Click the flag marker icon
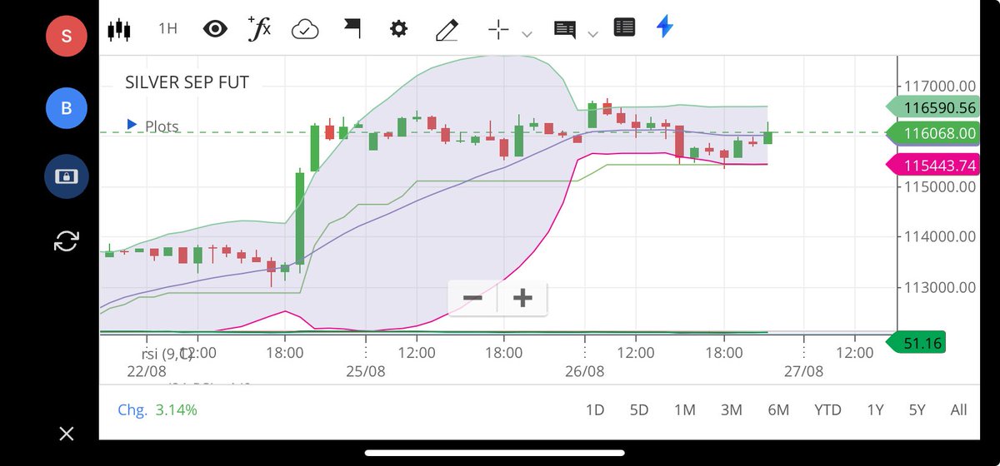The image size is (1000, 466). (352, 29)
